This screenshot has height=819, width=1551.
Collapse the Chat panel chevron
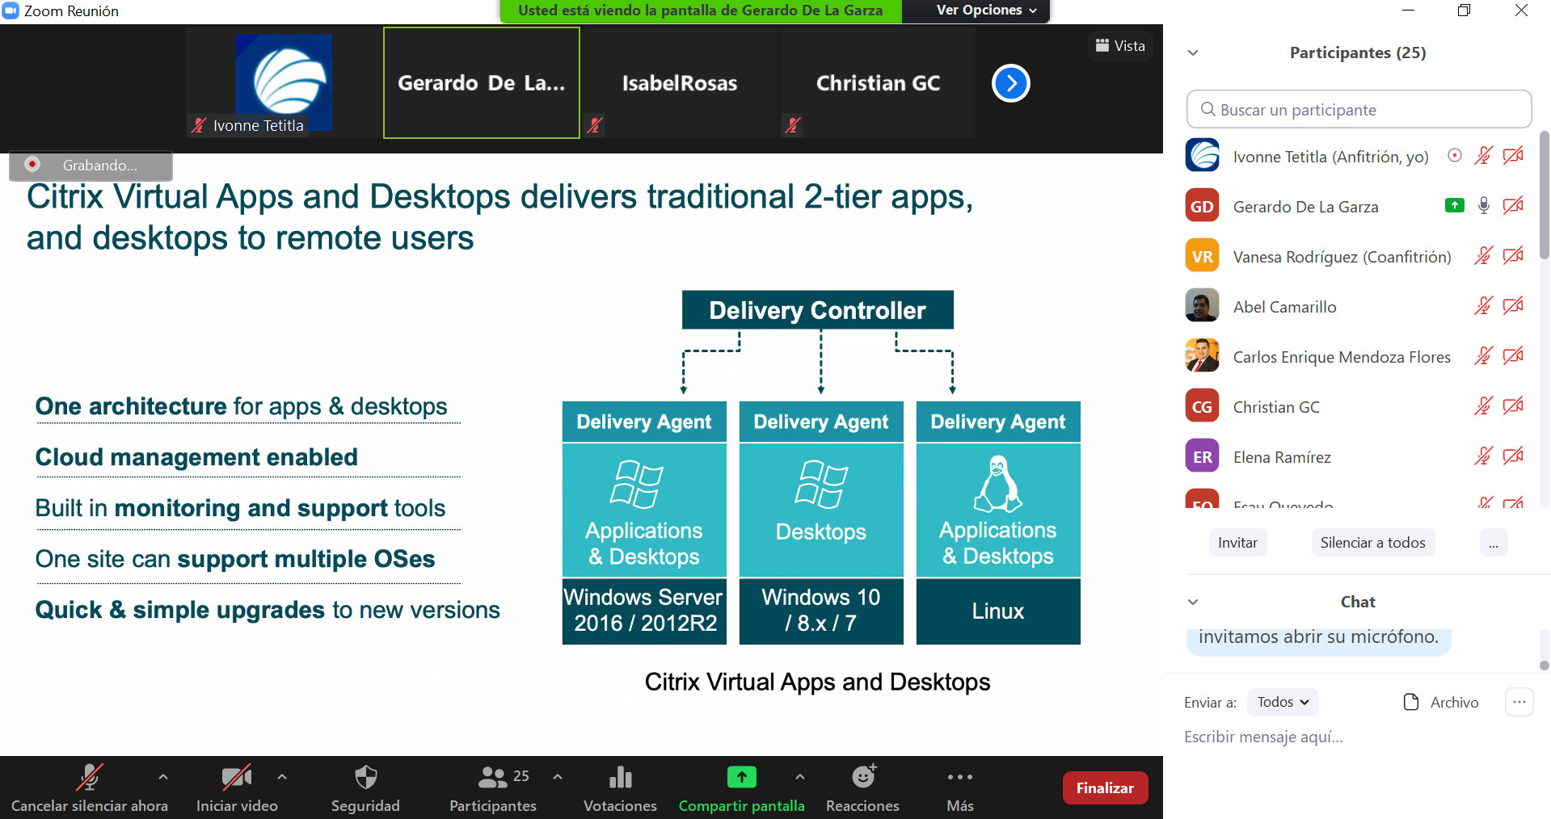coord(1193,603)
